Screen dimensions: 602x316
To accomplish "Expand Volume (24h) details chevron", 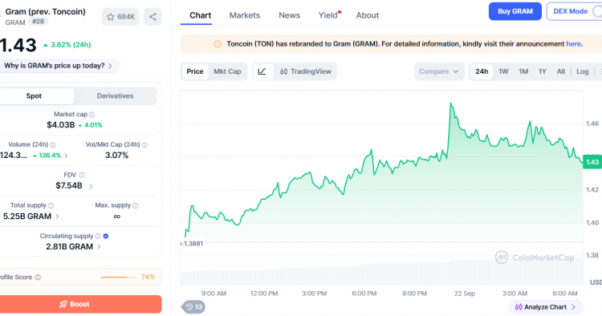I will pos(66,156).
